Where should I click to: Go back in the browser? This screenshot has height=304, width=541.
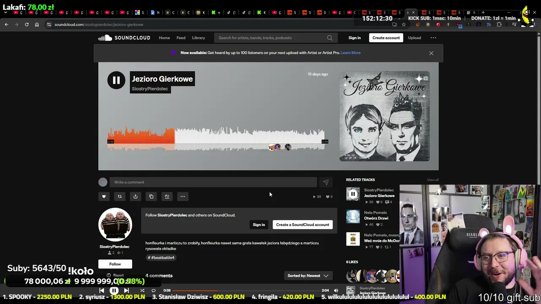(x=6, y=24)
